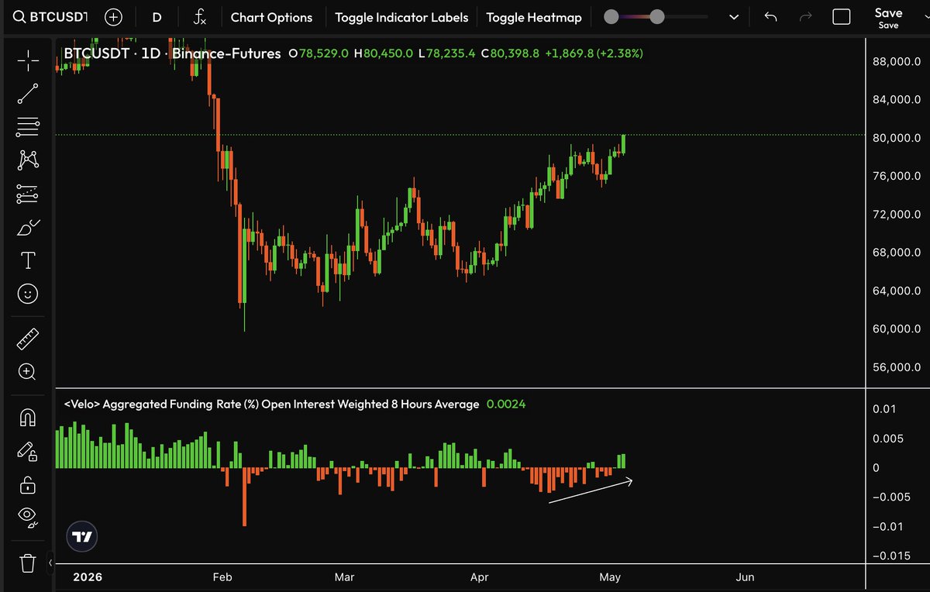
Task: Remove drawings with the trash icon
Action: [x=28, y=563]
